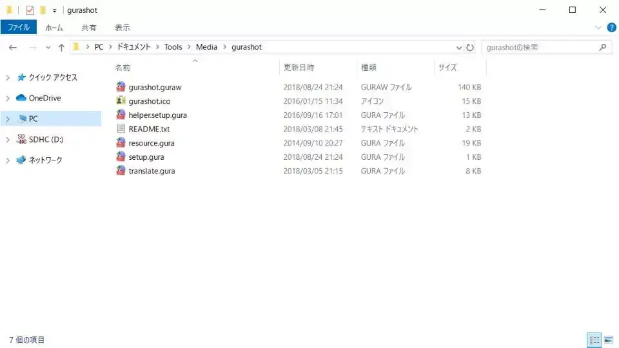Open the ファイル menu tab
Viewport: 619px width, 348px height.
tap(18, 27)
